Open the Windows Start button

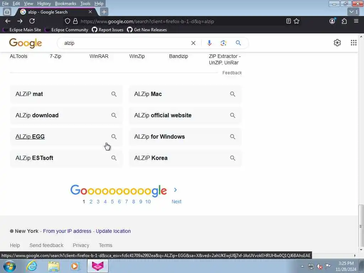click(10, 266)
